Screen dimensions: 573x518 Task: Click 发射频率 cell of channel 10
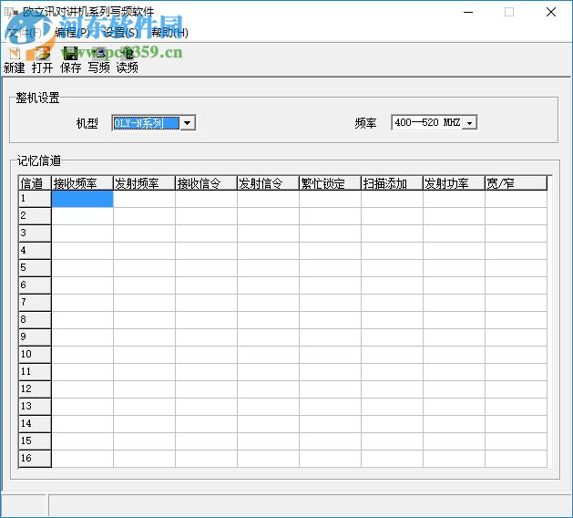144,355
